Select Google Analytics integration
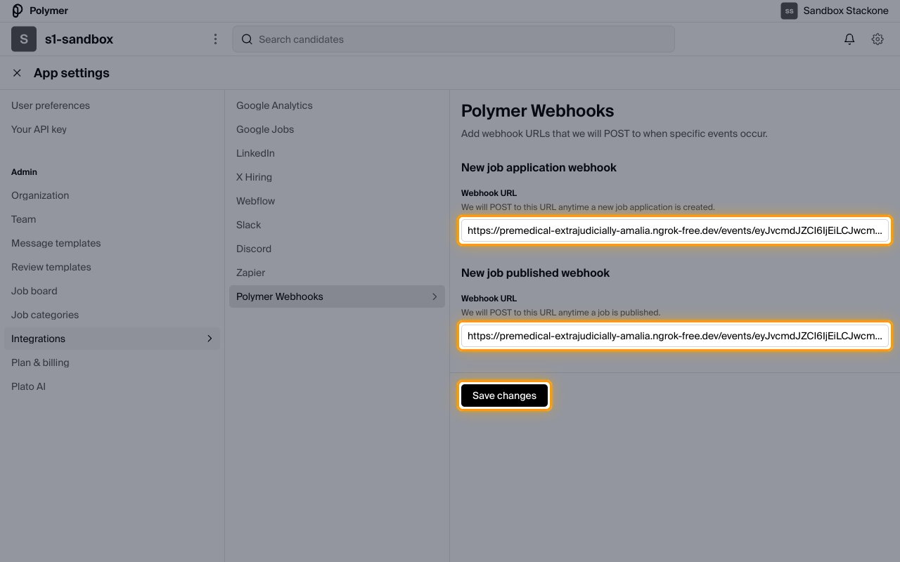 [274, 105]
